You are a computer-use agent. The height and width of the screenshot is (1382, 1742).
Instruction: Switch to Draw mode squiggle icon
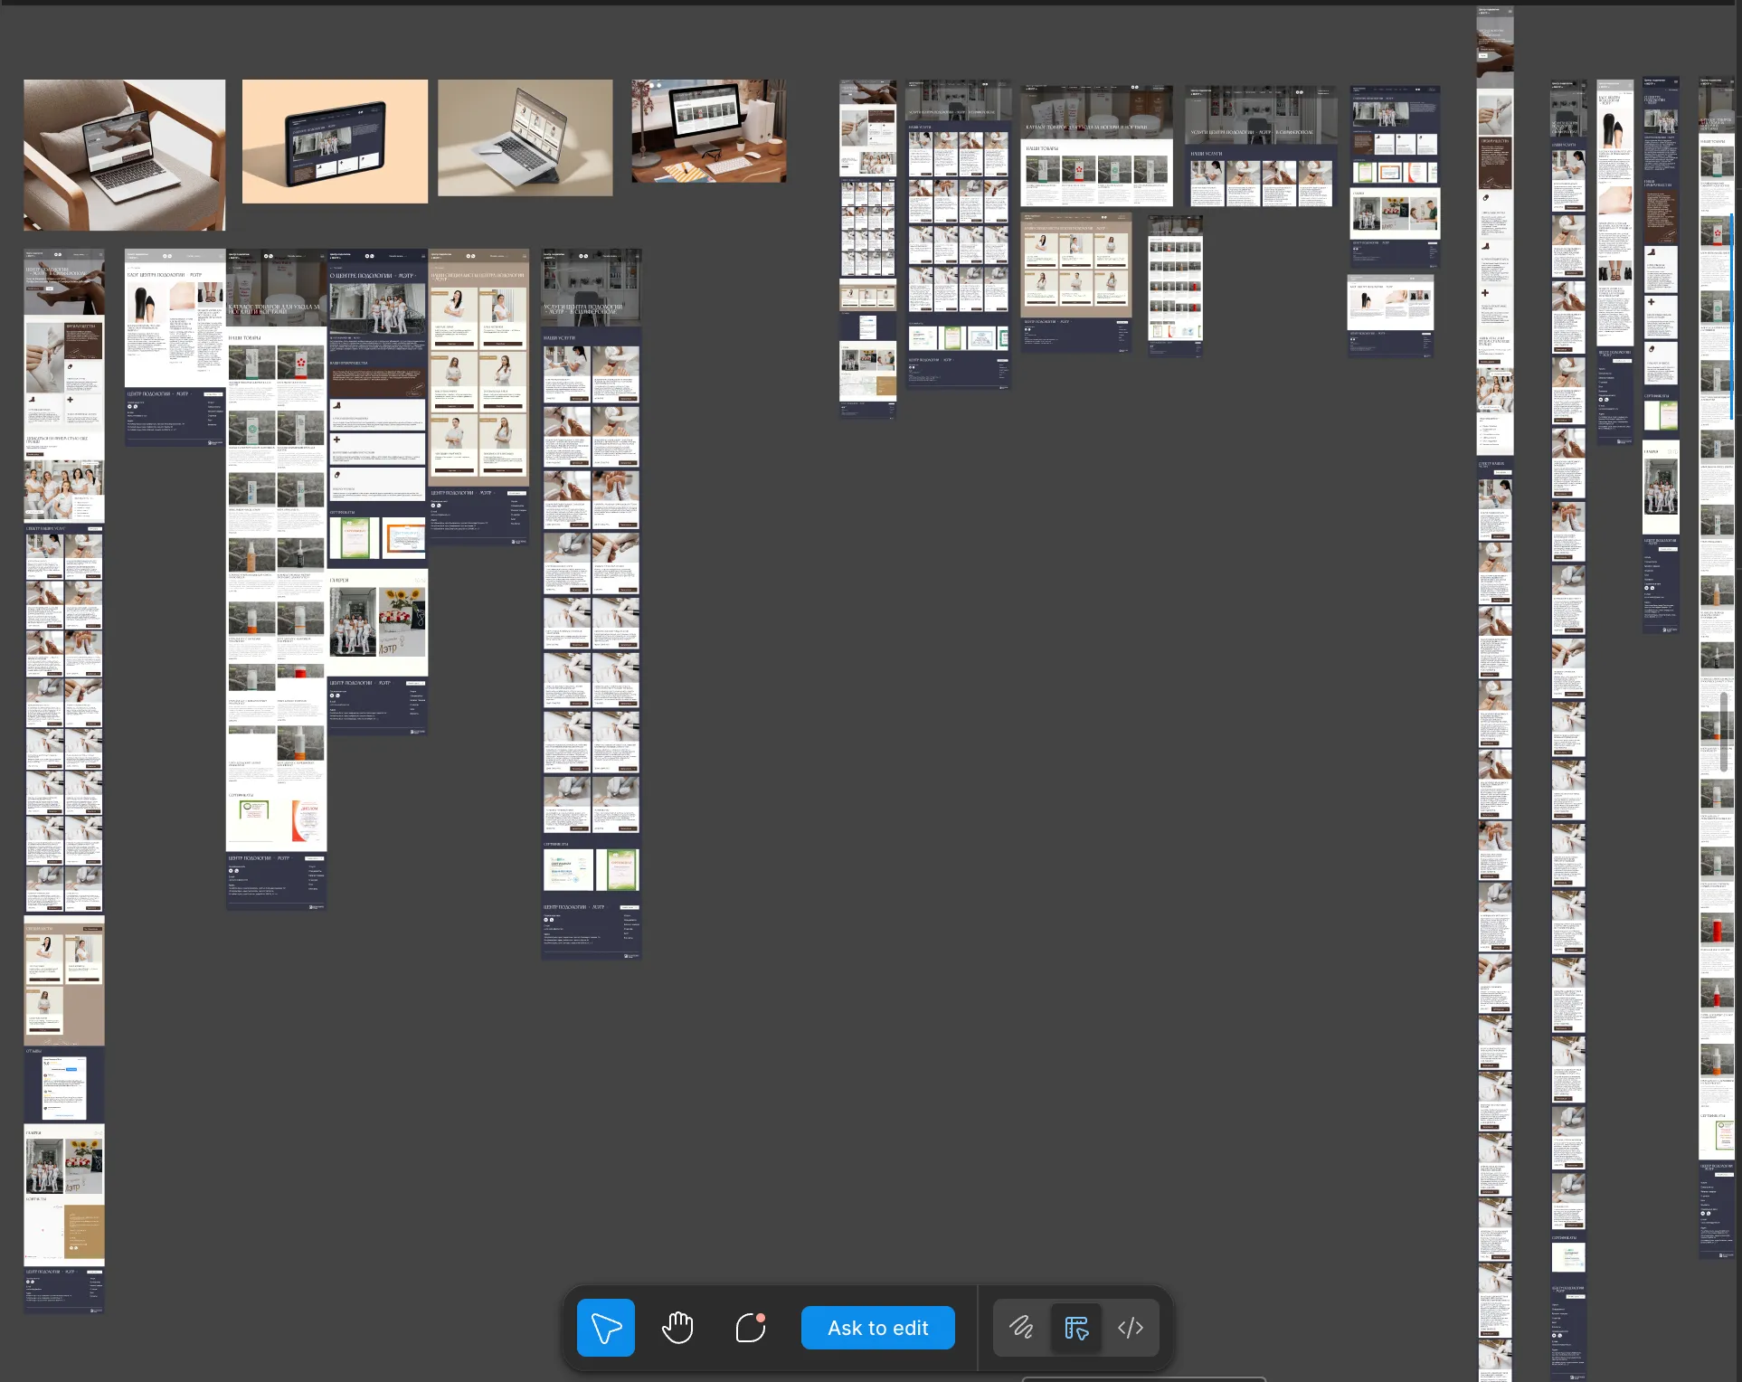(x=1022, y=1328)
